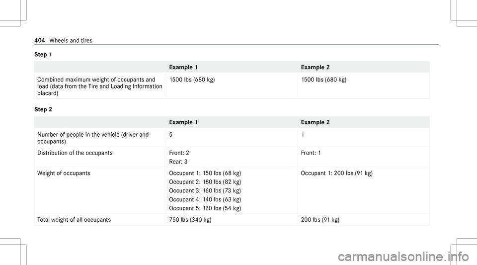This screenshot has width=477, height=265.
Task: Click the 'Number of people in the vehicle' row
Action: [x=232, y=138]
